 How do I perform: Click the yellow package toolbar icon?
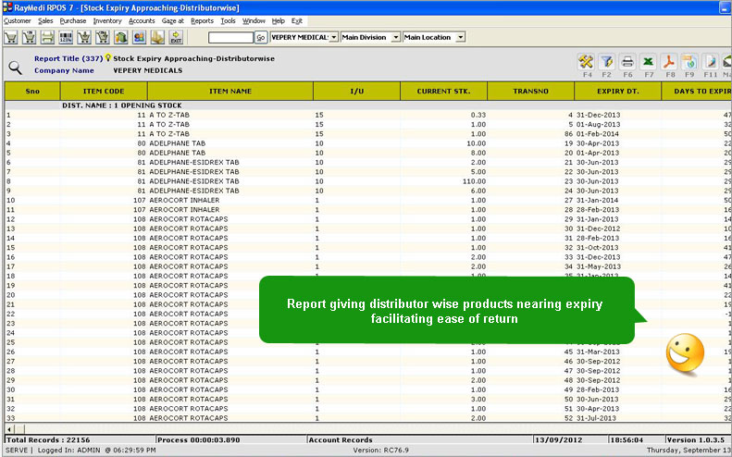point(157,37)
